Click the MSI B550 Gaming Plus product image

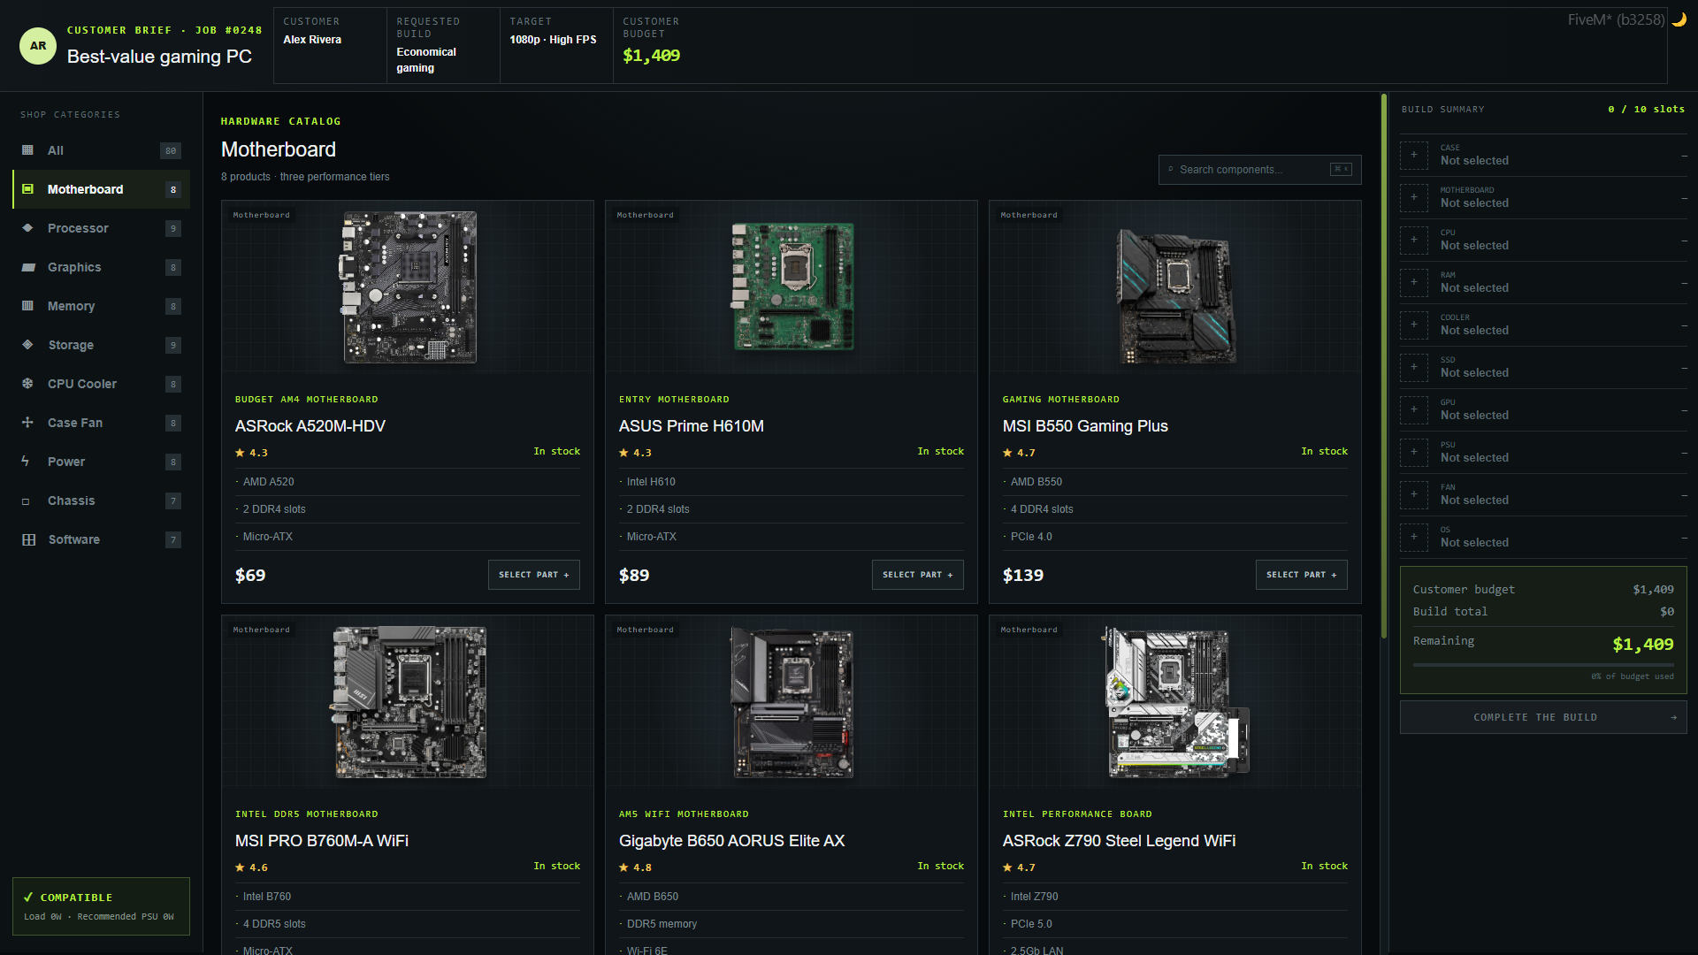(1175, 296)
